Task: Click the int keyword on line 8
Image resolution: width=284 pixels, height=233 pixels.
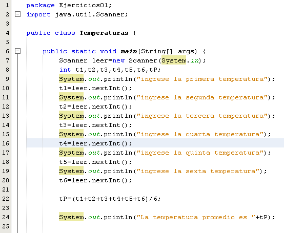Action: tap(65, 70)
